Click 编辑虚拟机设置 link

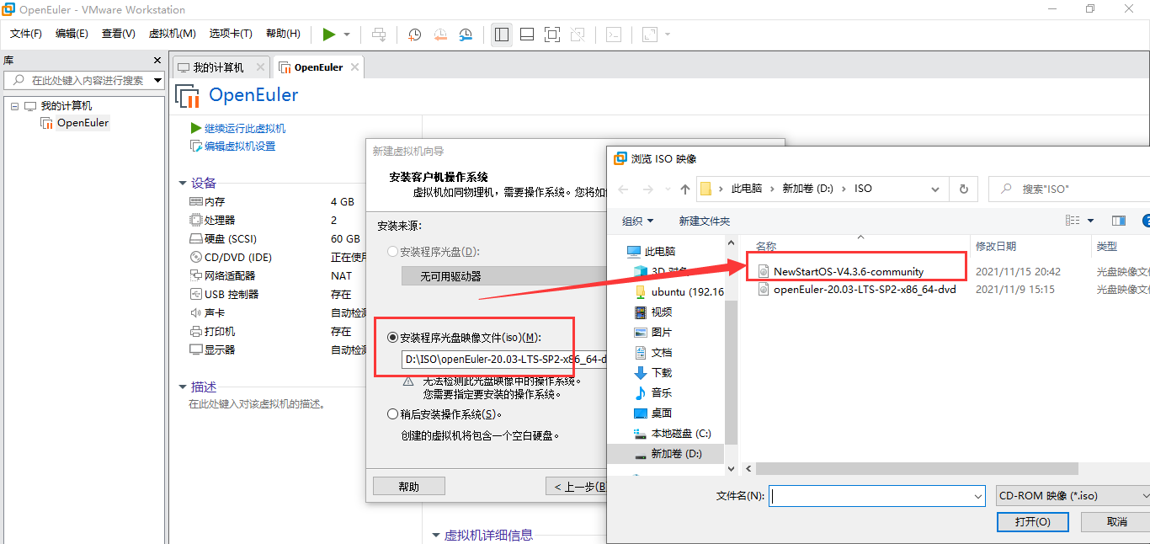click(x=240, y=147)
